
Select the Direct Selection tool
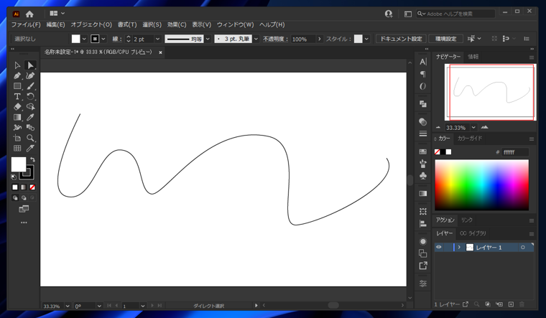tap(30, 65)
